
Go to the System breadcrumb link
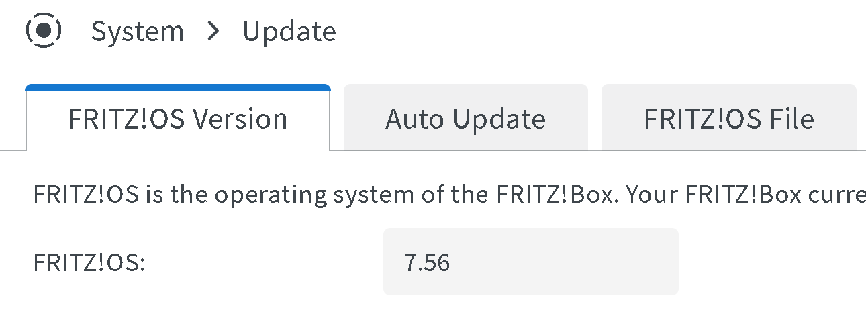(137, 32)
